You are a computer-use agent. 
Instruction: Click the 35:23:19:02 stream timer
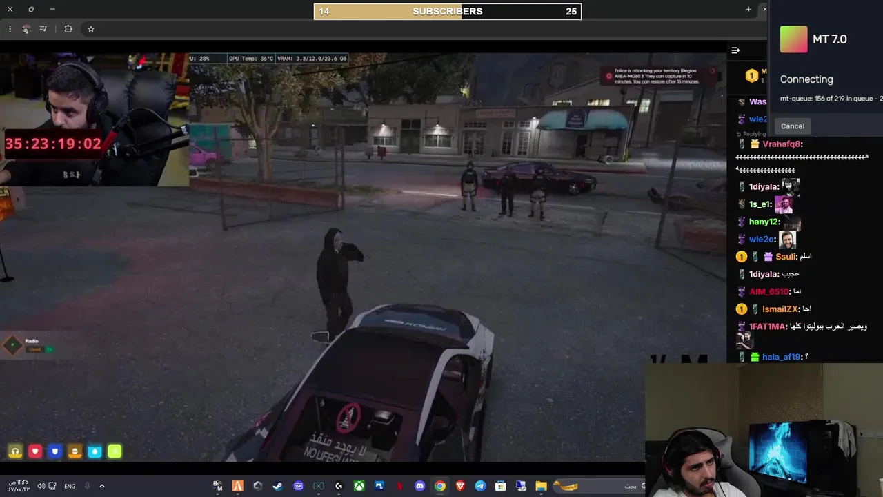53,144
